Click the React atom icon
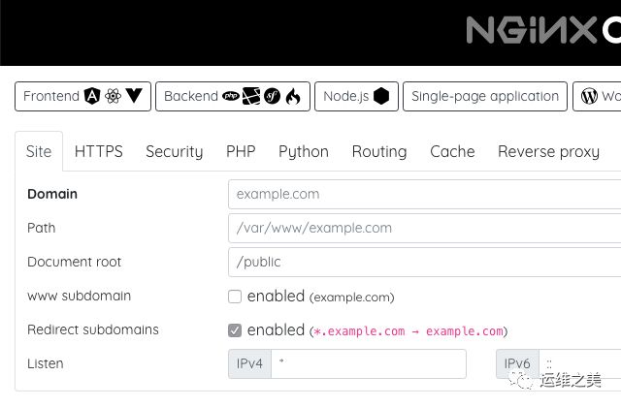The image size is (621, 407). click(113, 96)
